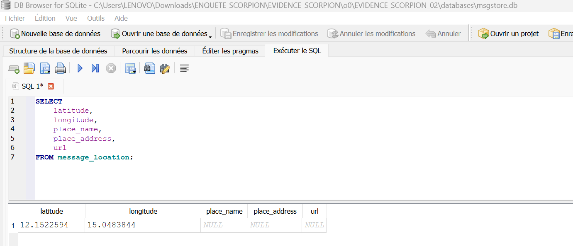Open find and replace in the editor
Screen dimensions: 573x246
click(x=165, y=68)
